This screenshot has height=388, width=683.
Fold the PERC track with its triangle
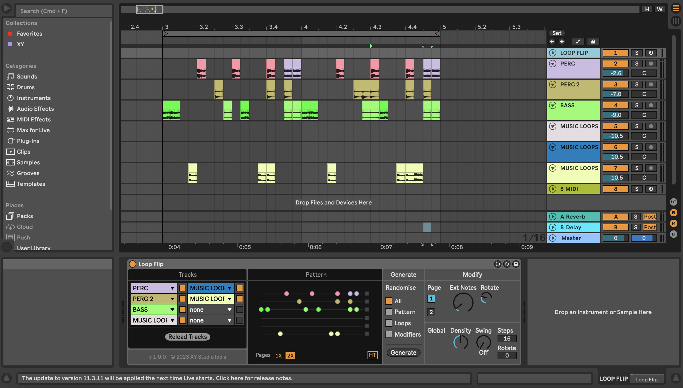(x=552, y=64)
